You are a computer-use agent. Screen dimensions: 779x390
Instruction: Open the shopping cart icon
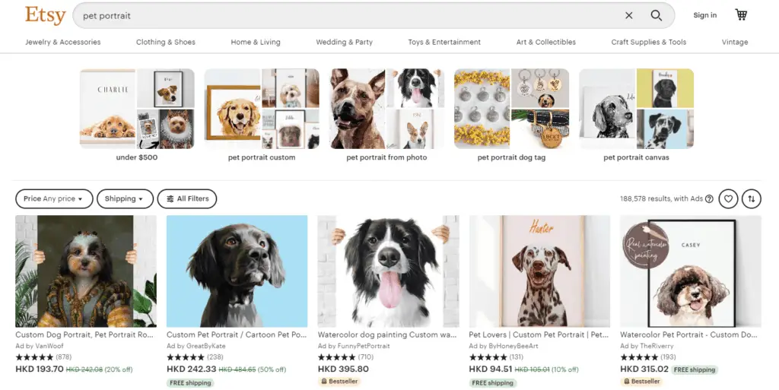click(x=741, y=15)
